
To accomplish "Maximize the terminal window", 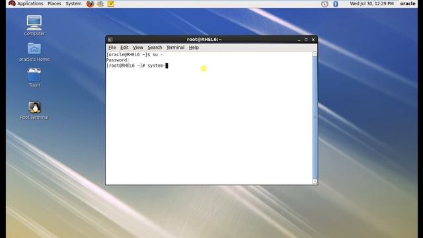I will [306, 40].
